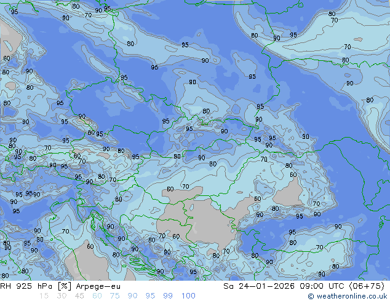This screenshot has width=390, height=301.
Task: Select legend value 99 in the color scale
Action: coord(168,296)
